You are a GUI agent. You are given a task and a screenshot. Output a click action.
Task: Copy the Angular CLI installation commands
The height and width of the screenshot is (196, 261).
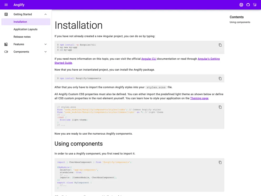coord(220,45)
